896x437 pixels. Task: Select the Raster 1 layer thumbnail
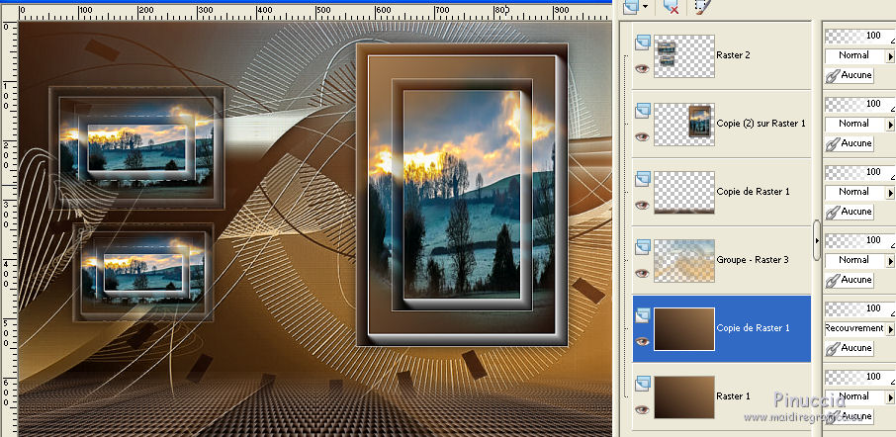(684, 397)
